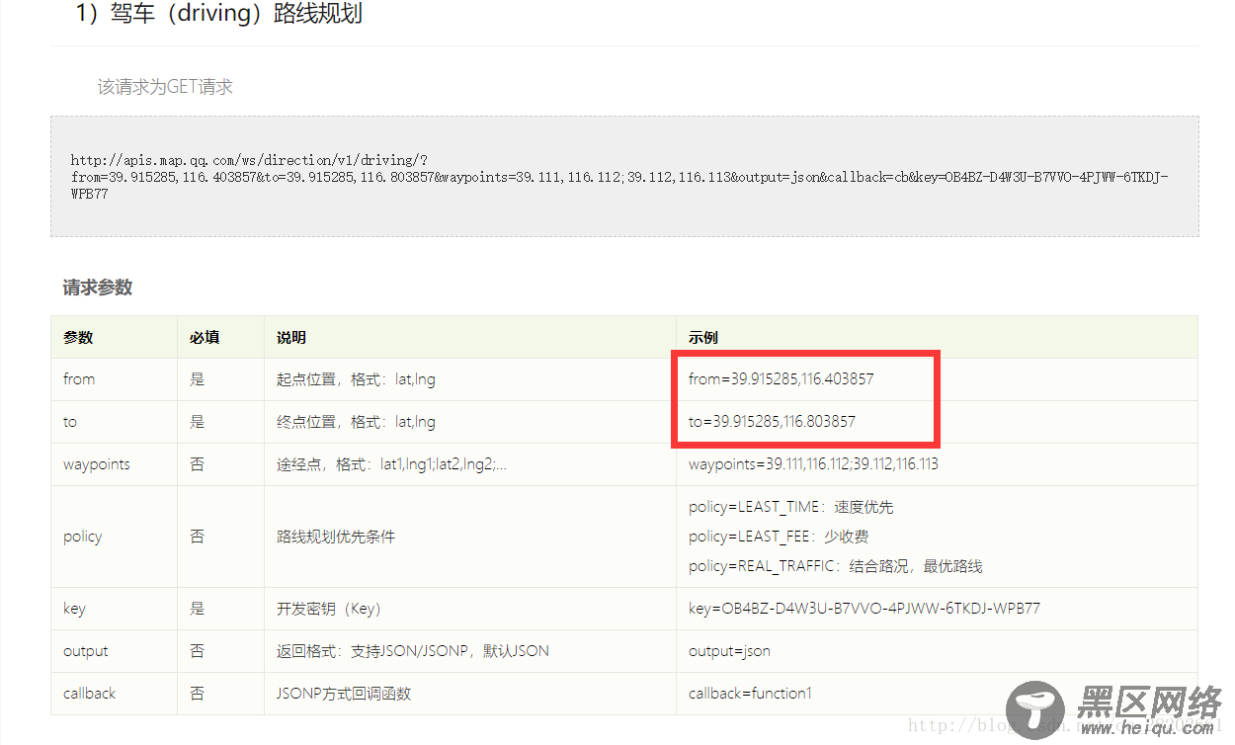Screen dimensions: 1235x745
Task: Click the '必填' column header
Action: (205, 338)
